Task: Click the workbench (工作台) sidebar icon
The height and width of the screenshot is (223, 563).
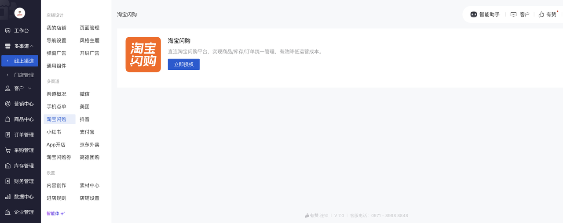Action: [7, 31]
